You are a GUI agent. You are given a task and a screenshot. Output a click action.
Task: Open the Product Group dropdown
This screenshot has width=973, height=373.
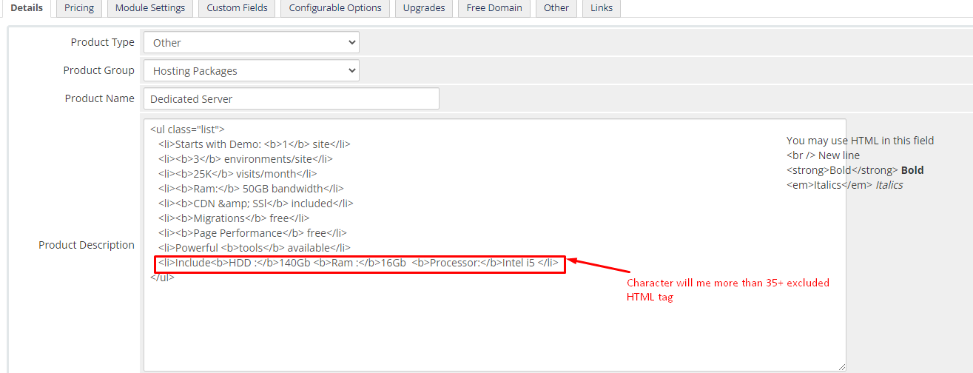click(251, 71)
